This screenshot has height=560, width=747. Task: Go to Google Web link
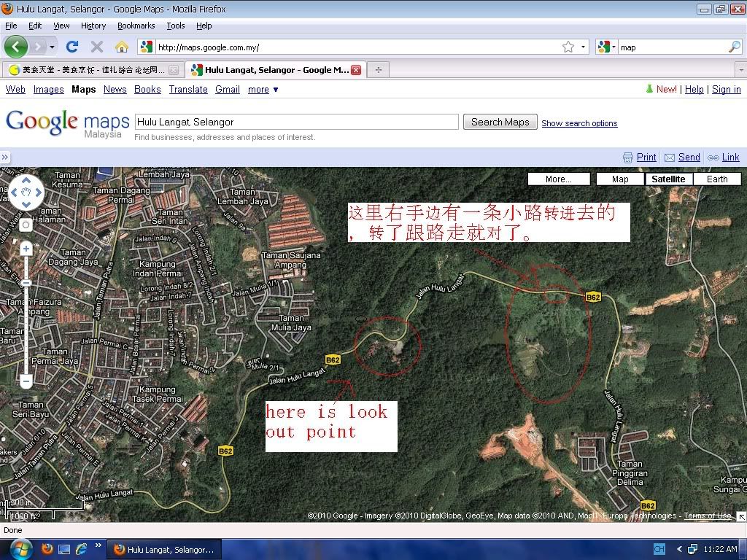[x=15, y=89]
